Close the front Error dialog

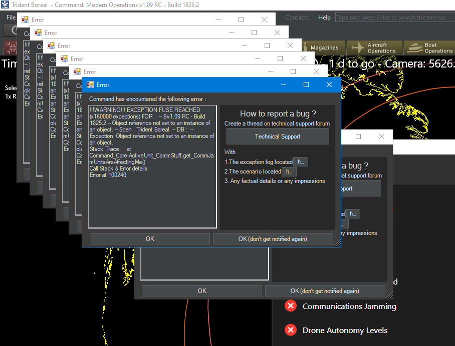[x=329, y=84]
